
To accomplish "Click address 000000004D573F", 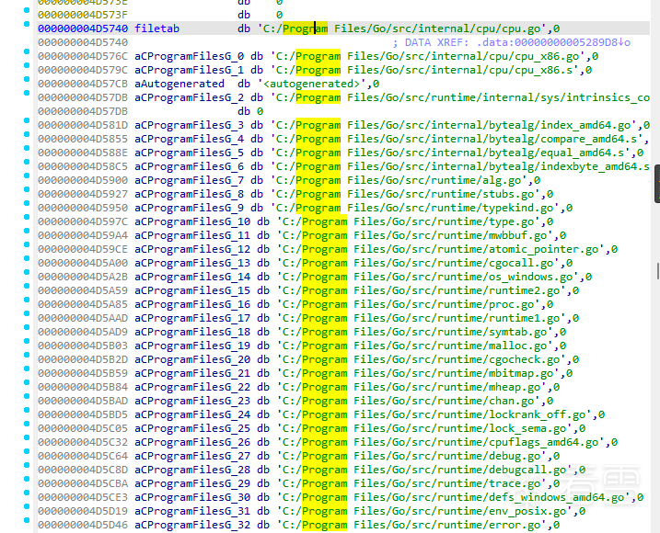I will click(x=83, y=15).
